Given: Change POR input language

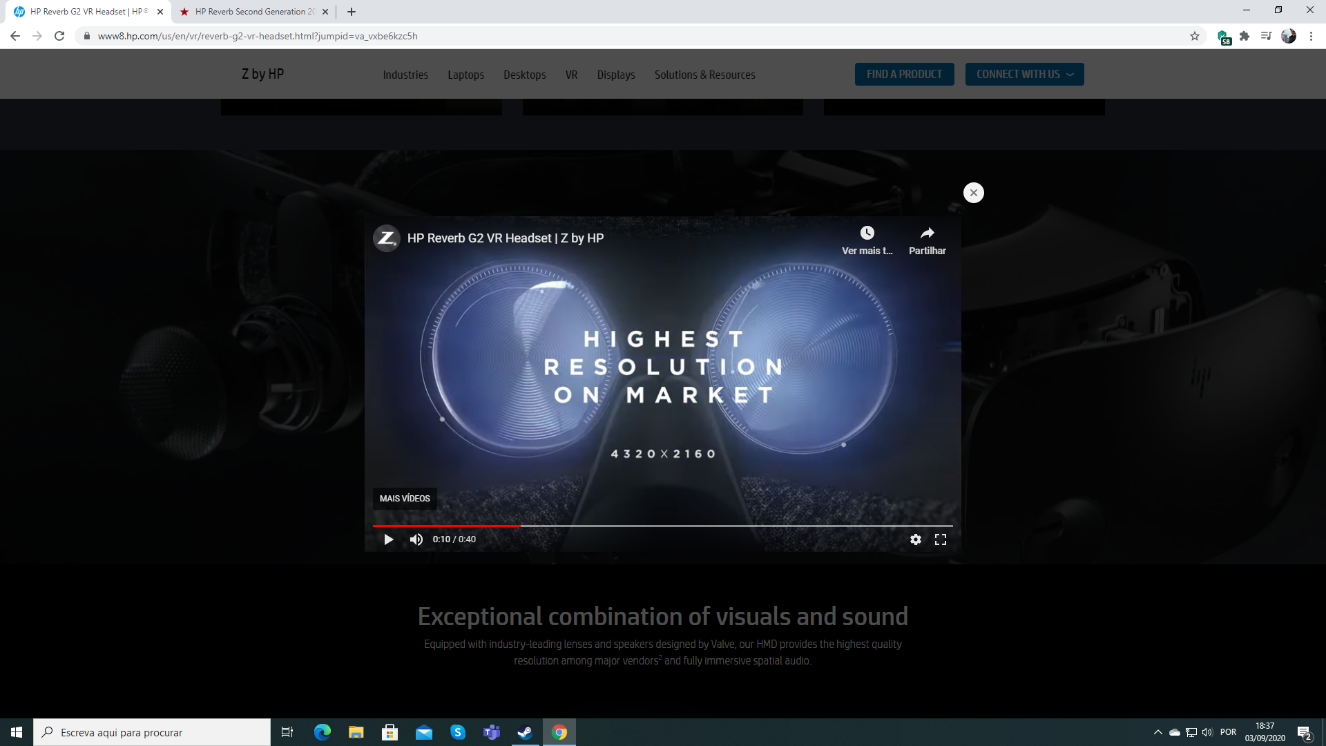Looking at the screenshot, I should coord(1229,732).
